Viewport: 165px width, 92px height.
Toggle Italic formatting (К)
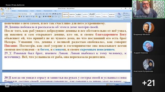click(21, 17)
